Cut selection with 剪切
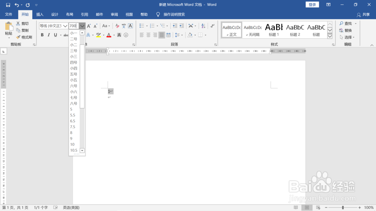Image resolution: width=376 pixels, height=211 pixels. 23,23
